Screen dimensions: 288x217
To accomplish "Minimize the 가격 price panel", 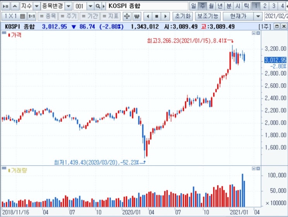I will 254,33.
